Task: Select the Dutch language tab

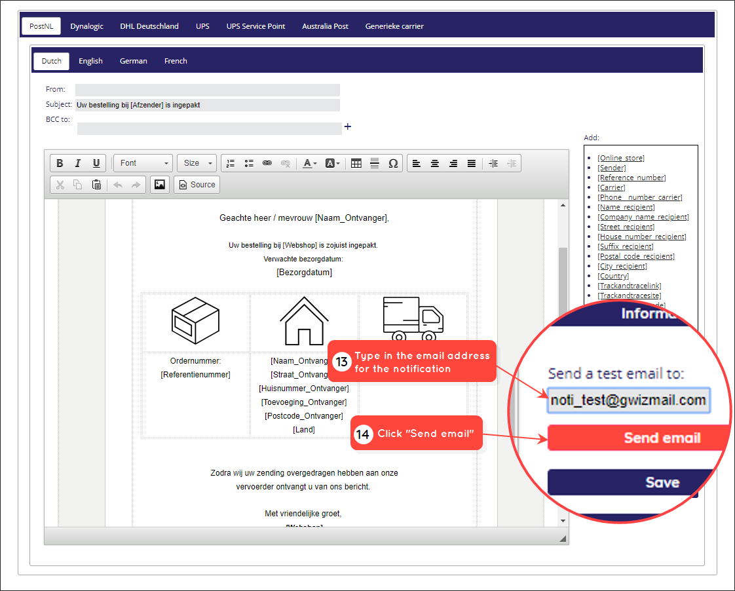Action: point(52,61)
